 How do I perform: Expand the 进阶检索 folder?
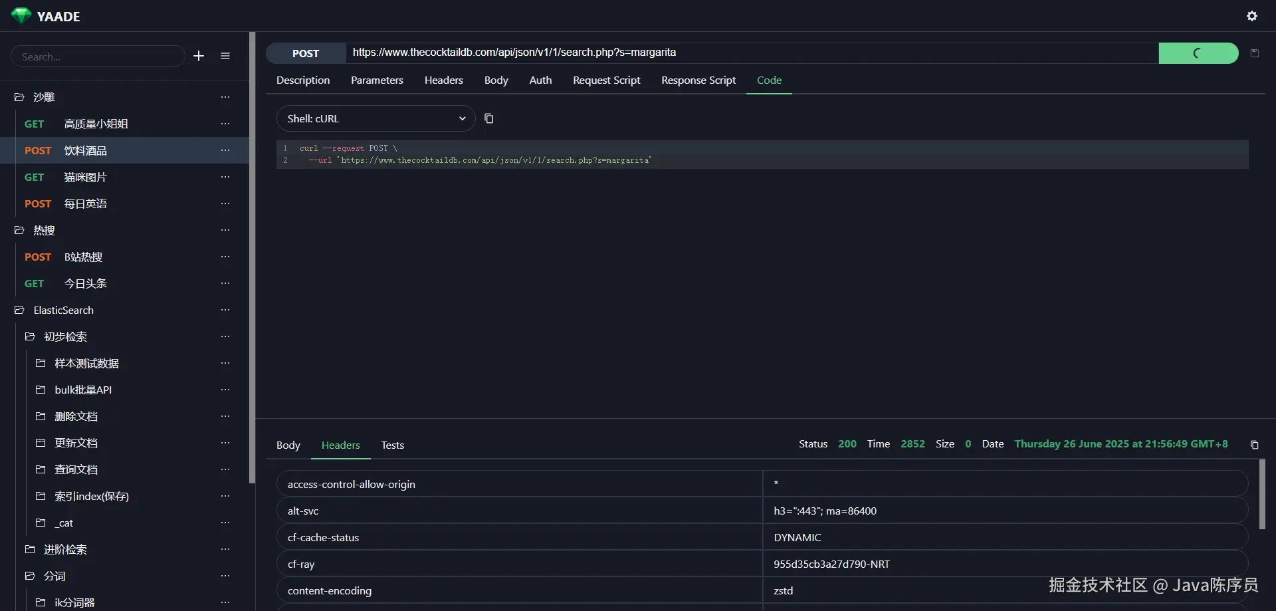point(30,549)
